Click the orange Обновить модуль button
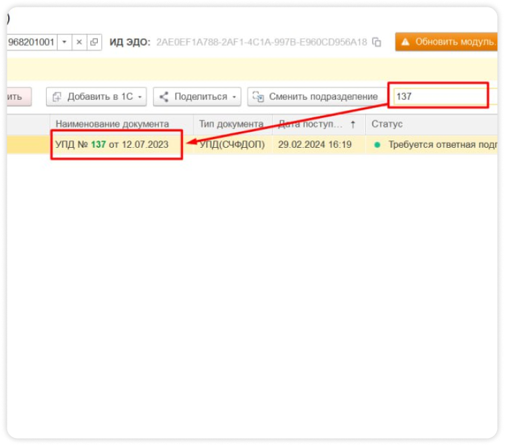The image size is (505, 446). (x=446, y=42)
